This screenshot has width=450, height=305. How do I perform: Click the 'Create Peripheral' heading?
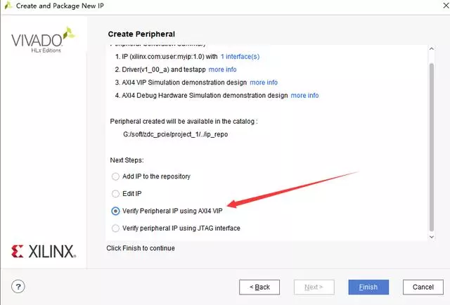click(141, 34)
